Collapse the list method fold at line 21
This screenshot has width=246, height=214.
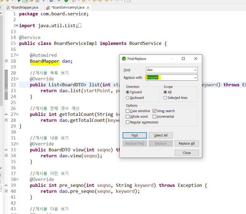(x=17, y=79)
